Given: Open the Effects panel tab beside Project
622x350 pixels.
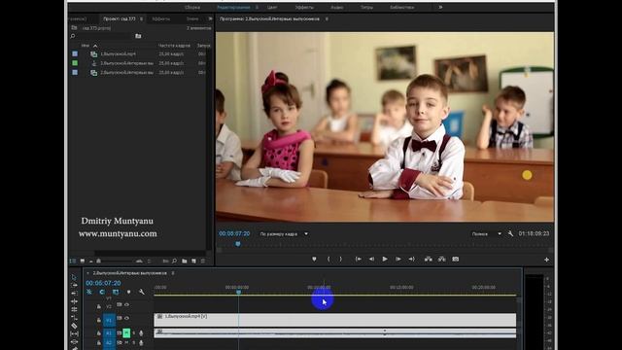Looking at the screenshot, I should [x=160, y=19].
